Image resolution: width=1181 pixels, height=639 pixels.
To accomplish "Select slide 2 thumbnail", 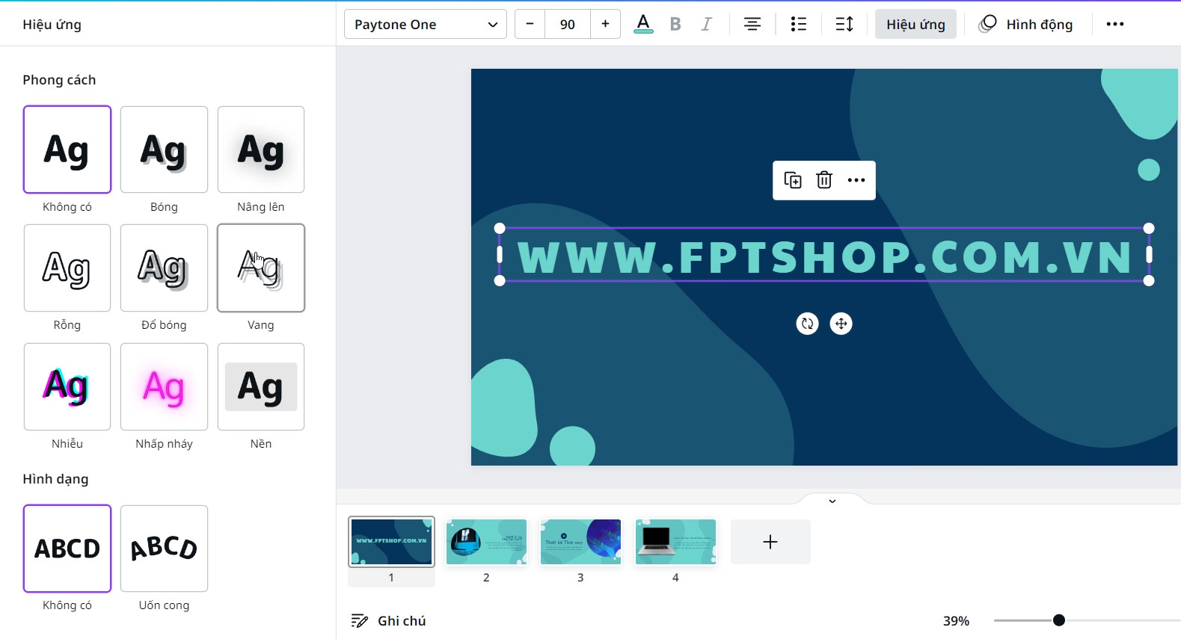I will pos(486,542).
